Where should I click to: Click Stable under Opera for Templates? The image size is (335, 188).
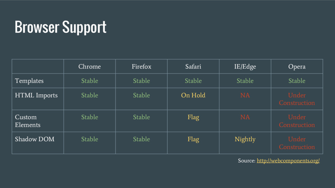click(297, 81)
